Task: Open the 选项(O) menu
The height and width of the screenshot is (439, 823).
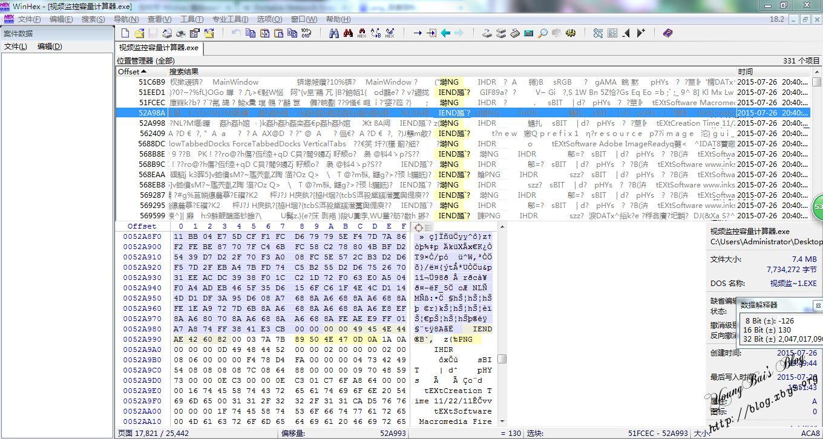Action: (x=269, y=19)
